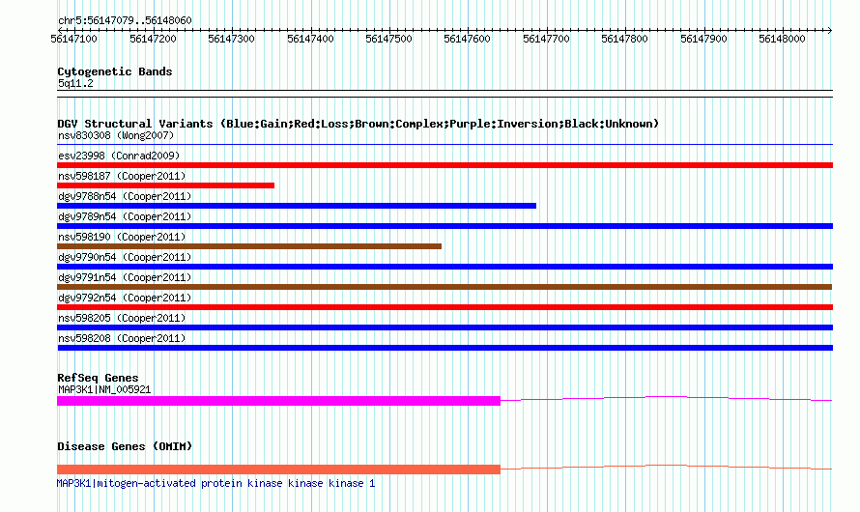This screenshot has height=512, width=860.
Task: Click the orange OMIM disease gene exon block
Action: 278,469
